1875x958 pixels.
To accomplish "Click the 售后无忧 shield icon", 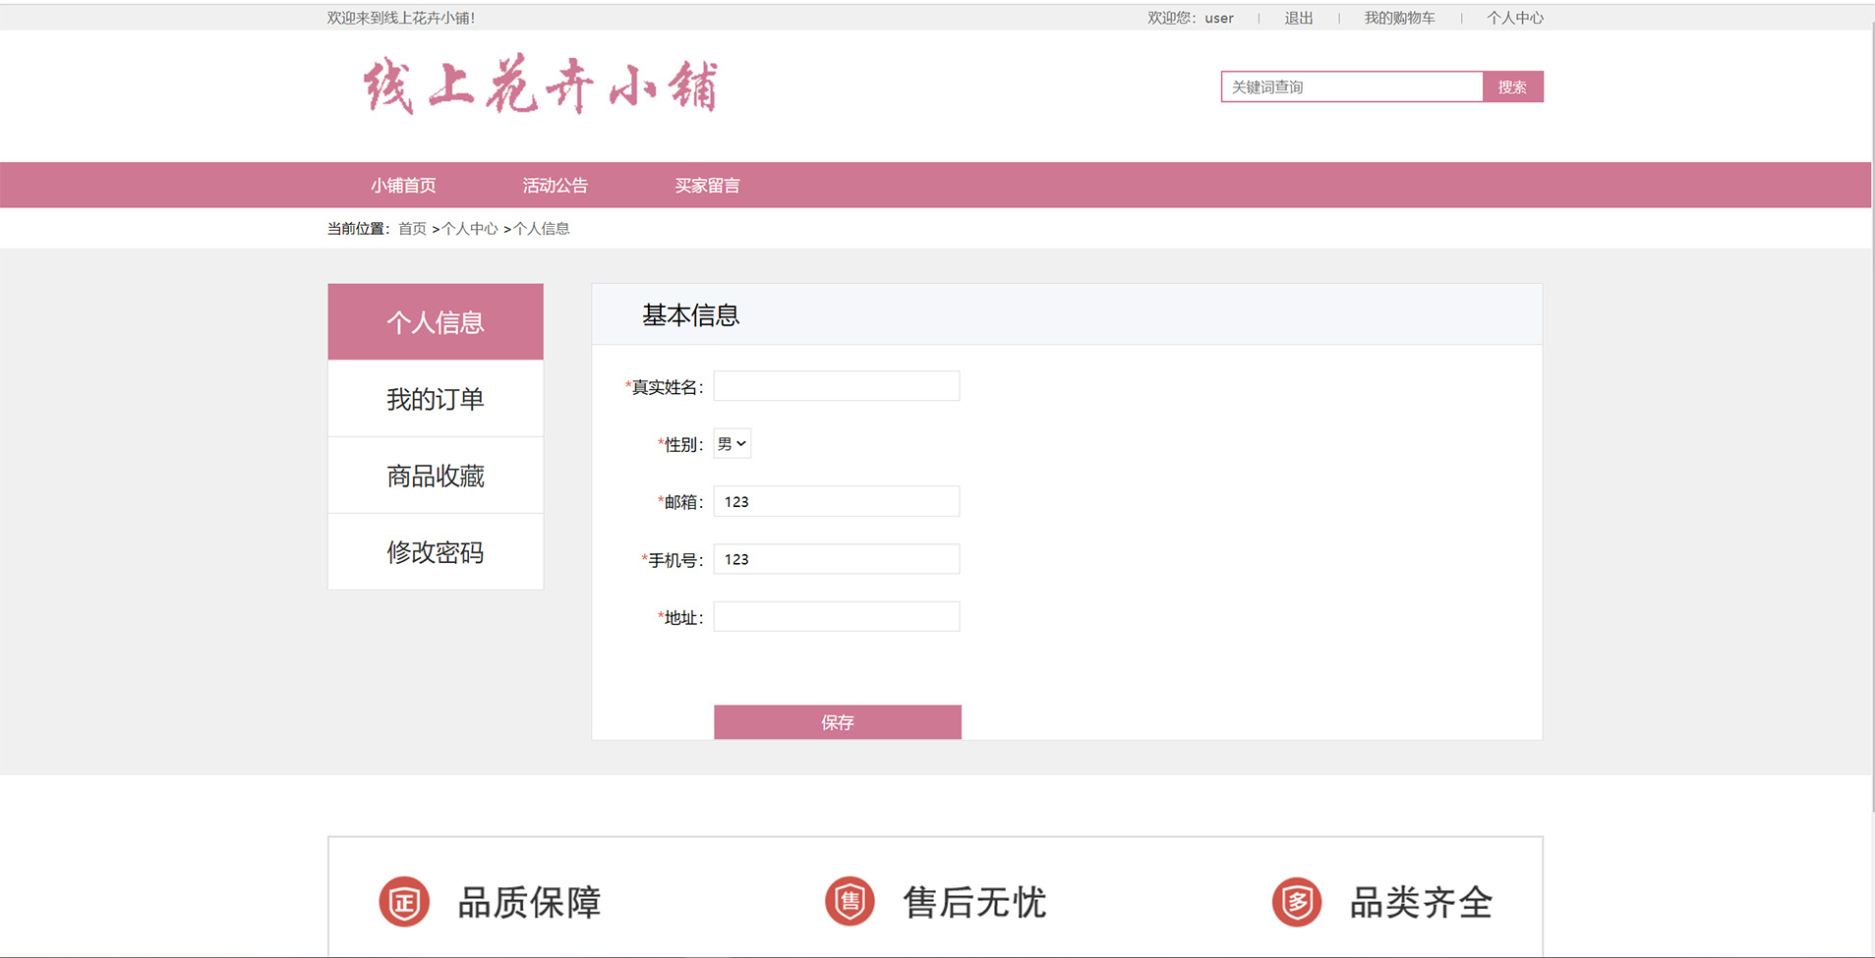I will tap(850, 902).
